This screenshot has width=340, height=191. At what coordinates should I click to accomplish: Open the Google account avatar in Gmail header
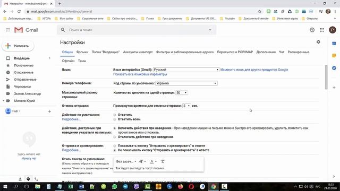pos(333,30)
